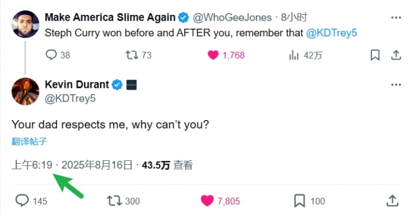Toggle like on Kevin Durant's post
Image resolution: width=414 pixels, height=216 pixels.
(220, 200)
